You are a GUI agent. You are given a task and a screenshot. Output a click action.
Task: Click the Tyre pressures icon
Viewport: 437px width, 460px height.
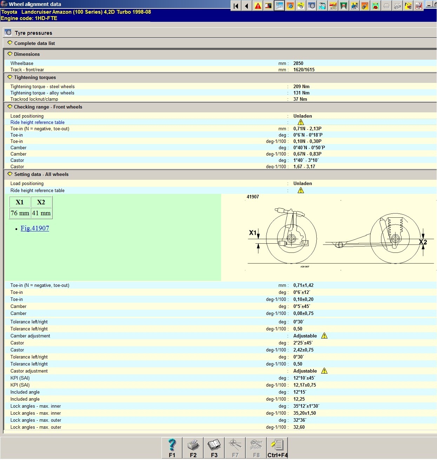point(8,33)
